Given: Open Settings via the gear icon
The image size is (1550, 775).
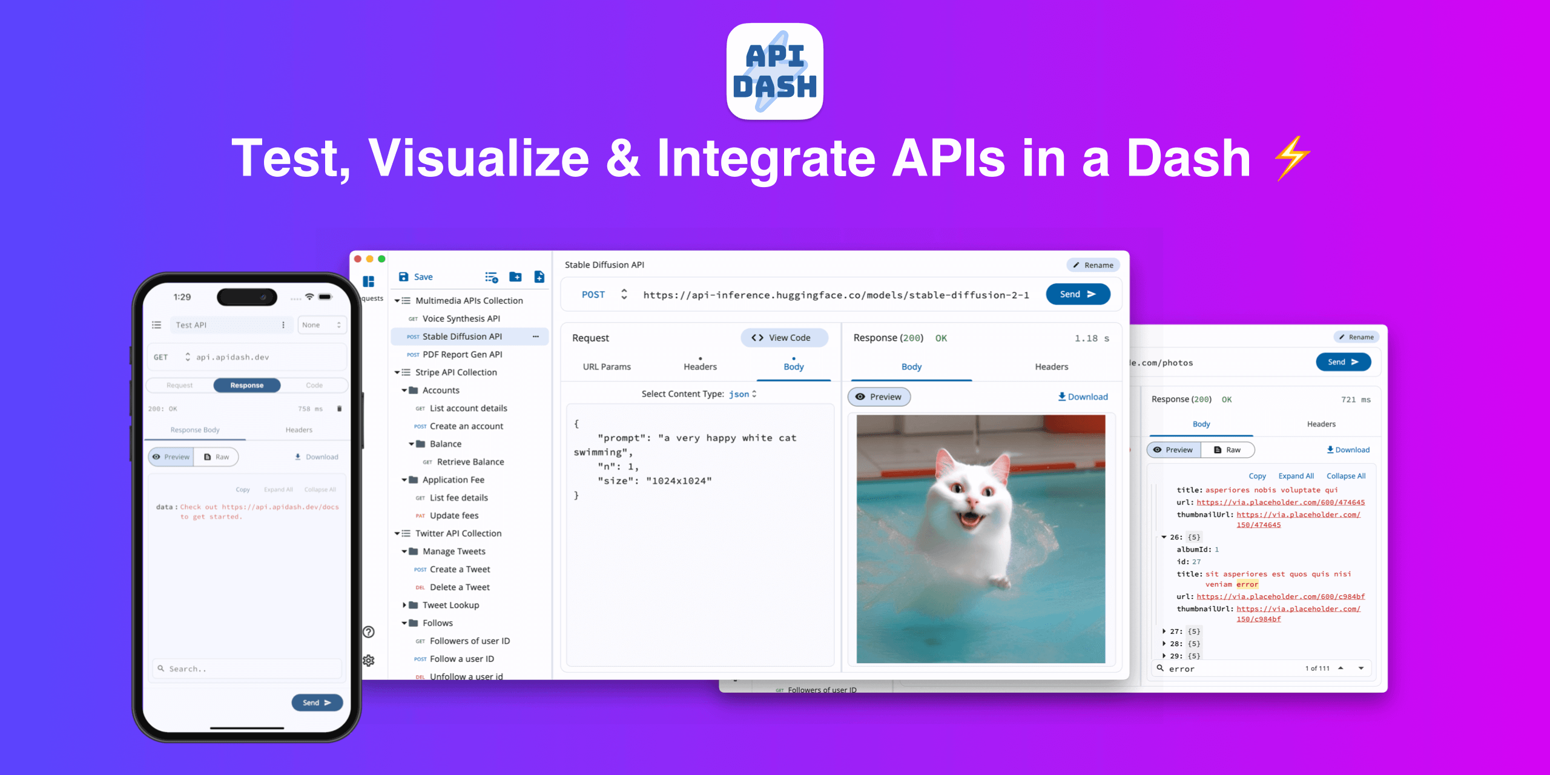Looking at the screenshot, I should click(x=368, y=661).
